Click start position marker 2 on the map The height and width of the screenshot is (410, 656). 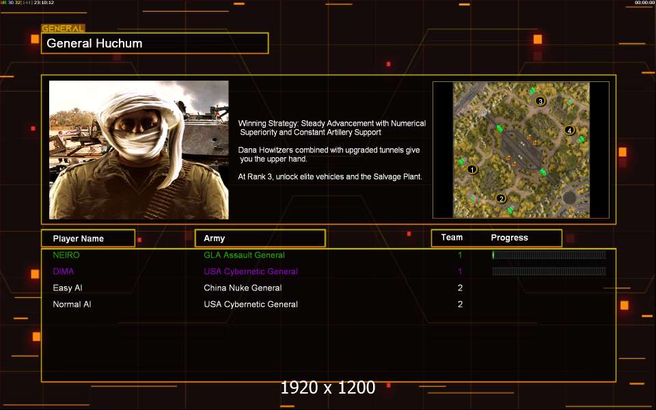(501, 199)
